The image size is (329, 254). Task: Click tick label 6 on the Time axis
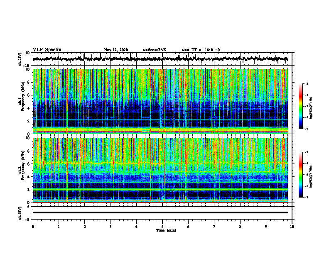pos(189,227)
